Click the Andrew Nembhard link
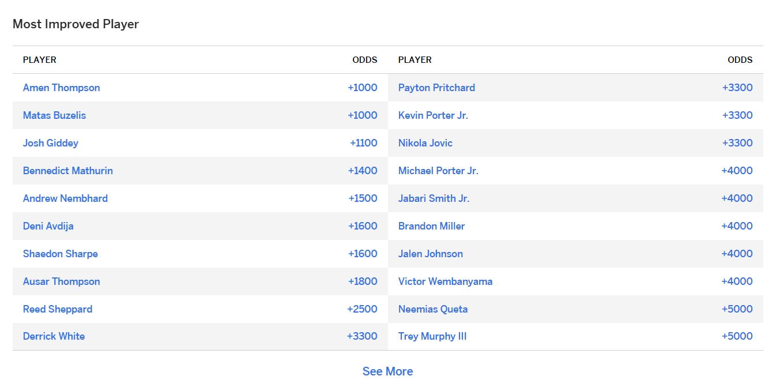 [65, 198]
